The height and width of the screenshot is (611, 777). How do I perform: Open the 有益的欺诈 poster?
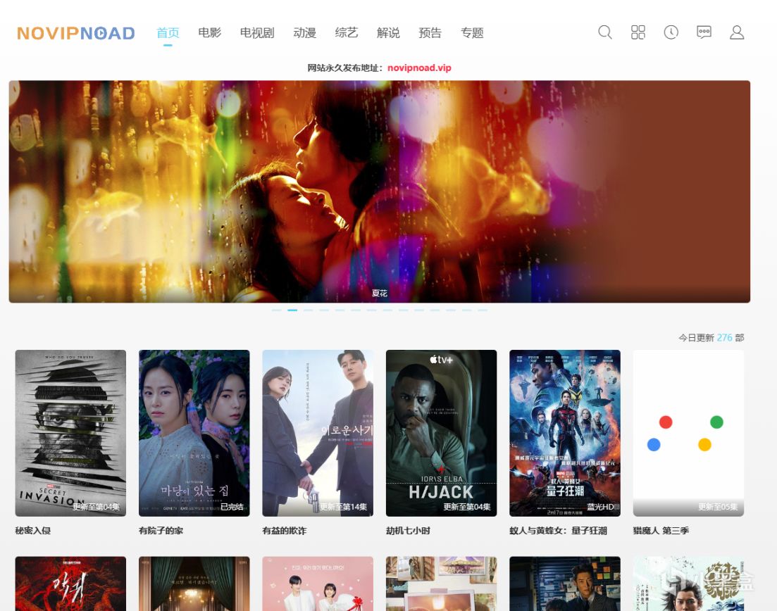pos(318,433)
